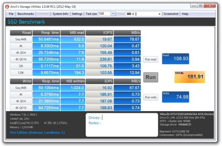Click the Memory : 2,934 MB text
222x147 pixels.
click(x=21, y=127)
